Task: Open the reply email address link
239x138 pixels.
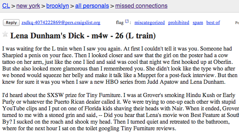Action: click(61, 23)
